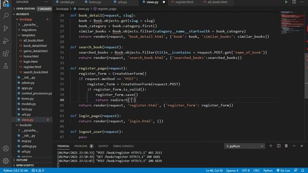
Task: Change line ending via CRLF
Action: pos(257,171)
